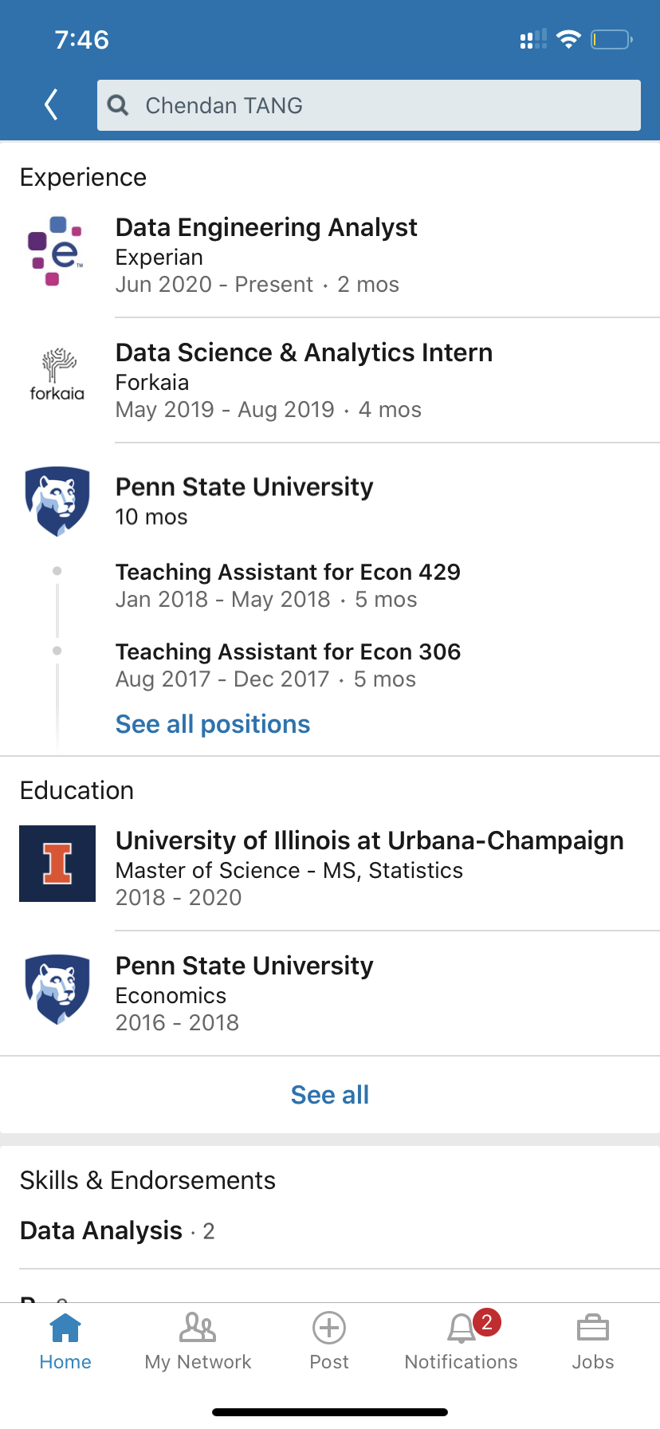Viewport: 660px width, 1429px height.
Task: Tap the back arrow icon
Action: [x=52, y=104]
